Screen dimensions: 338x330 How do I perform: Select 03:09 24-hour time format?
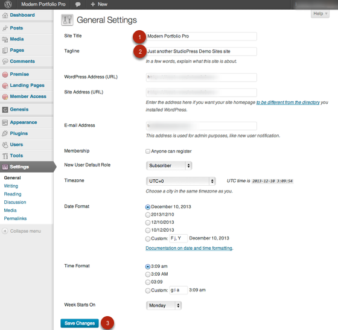click(148, 282)
